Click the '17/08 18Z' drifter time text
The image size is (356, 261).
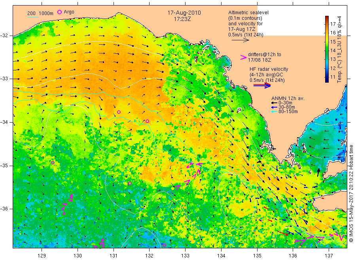pos(259,60)
